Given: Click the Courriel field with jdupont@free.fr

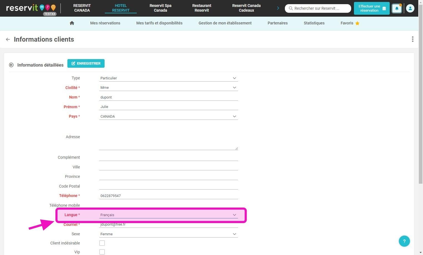Looking at the screenshot, I should 169,224.
